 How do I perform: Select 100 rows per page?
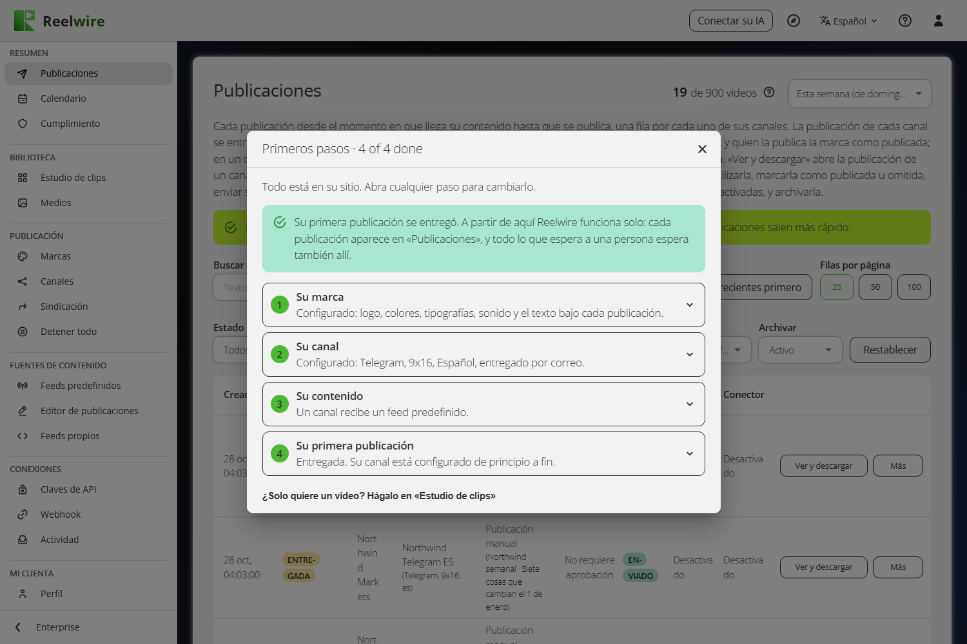914,287
